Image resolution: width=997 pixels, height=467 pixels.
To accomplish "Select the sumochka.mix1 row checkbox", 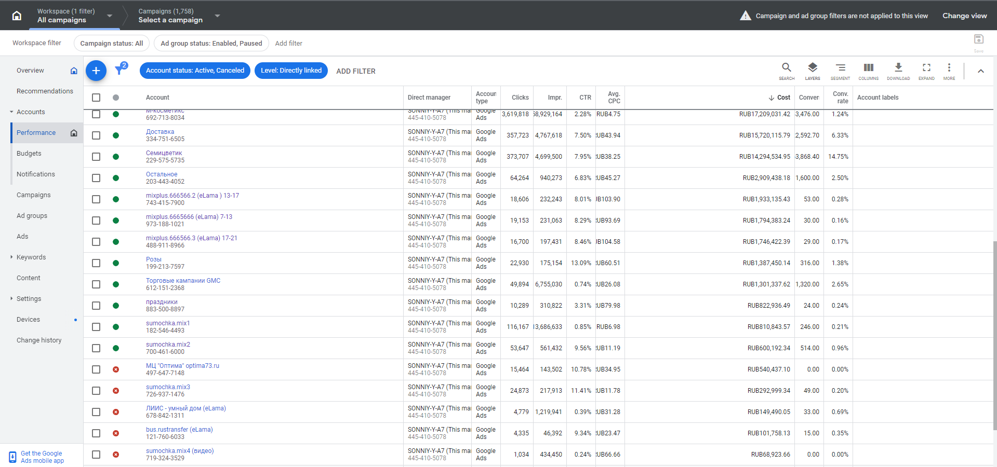I will [x=96, y=327].
